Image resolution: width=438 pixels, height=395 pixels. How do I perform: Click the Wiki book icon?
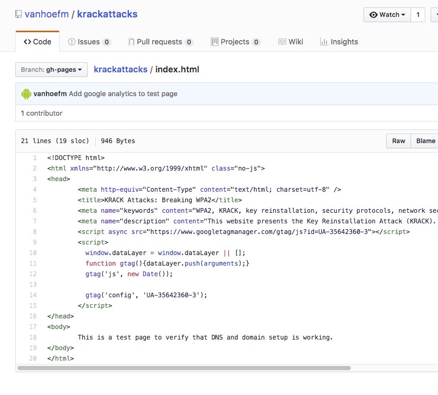click(x=282, y=42)
